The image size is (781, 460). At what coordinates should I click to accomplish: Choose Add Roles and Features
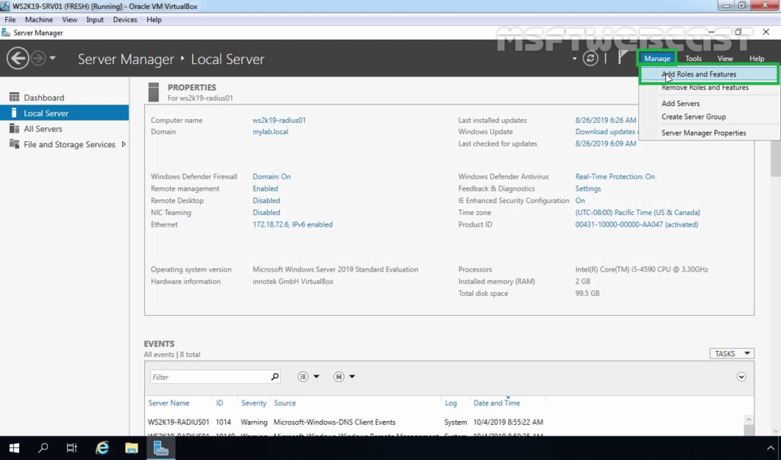coord(709,74)
